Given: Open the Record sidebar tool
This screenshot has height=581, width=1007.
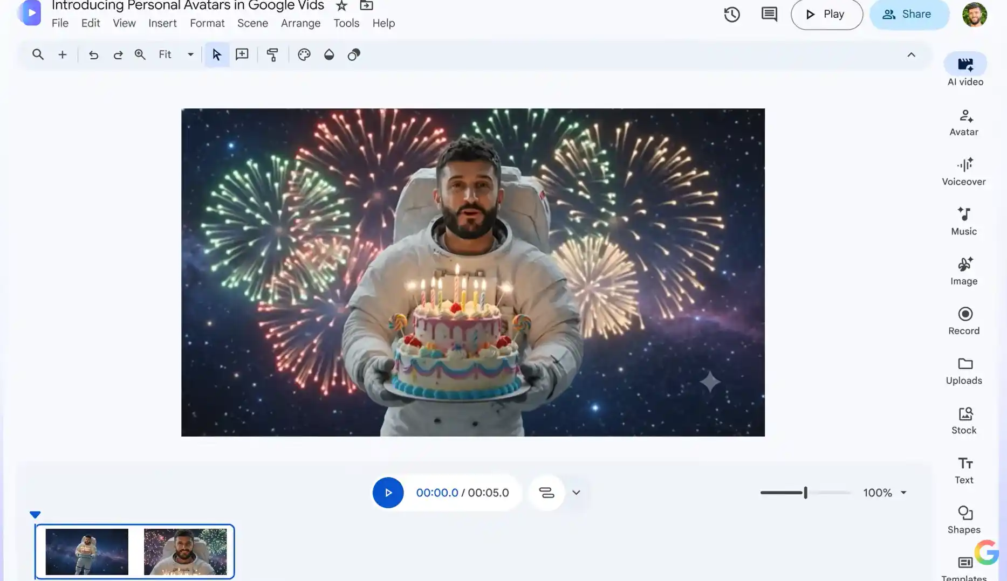Looking at the screenshot, I should (964, 321).
